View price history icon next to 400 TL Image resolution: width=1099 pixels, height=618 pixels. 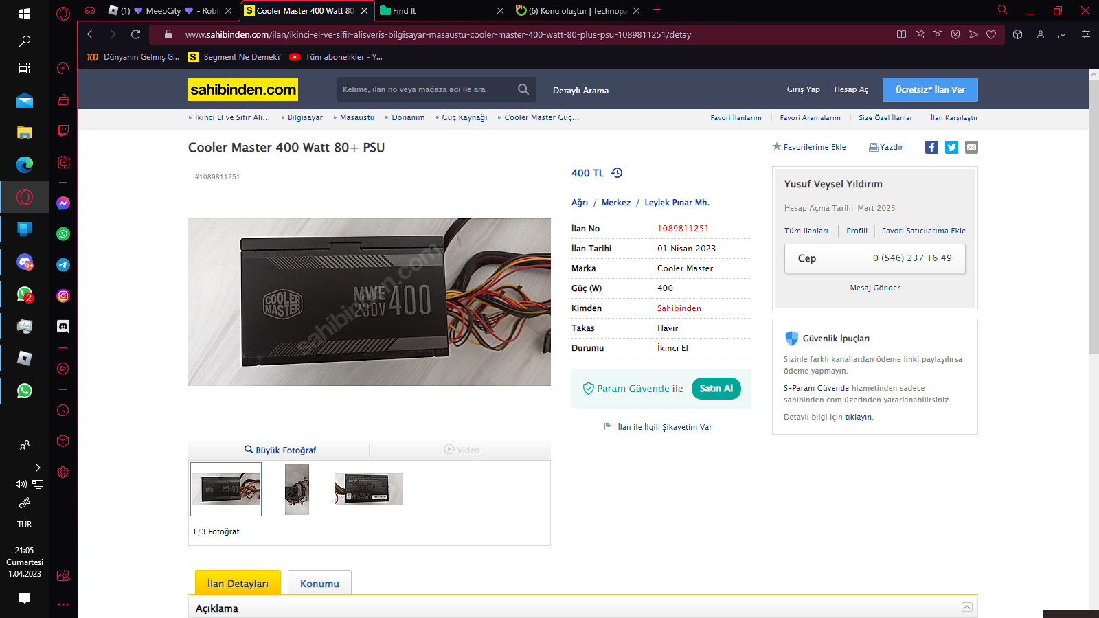[617, 173]
